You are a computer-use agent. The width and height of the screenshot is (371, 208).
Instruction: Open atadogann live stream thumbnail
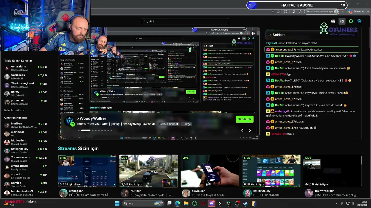point(87,171)
